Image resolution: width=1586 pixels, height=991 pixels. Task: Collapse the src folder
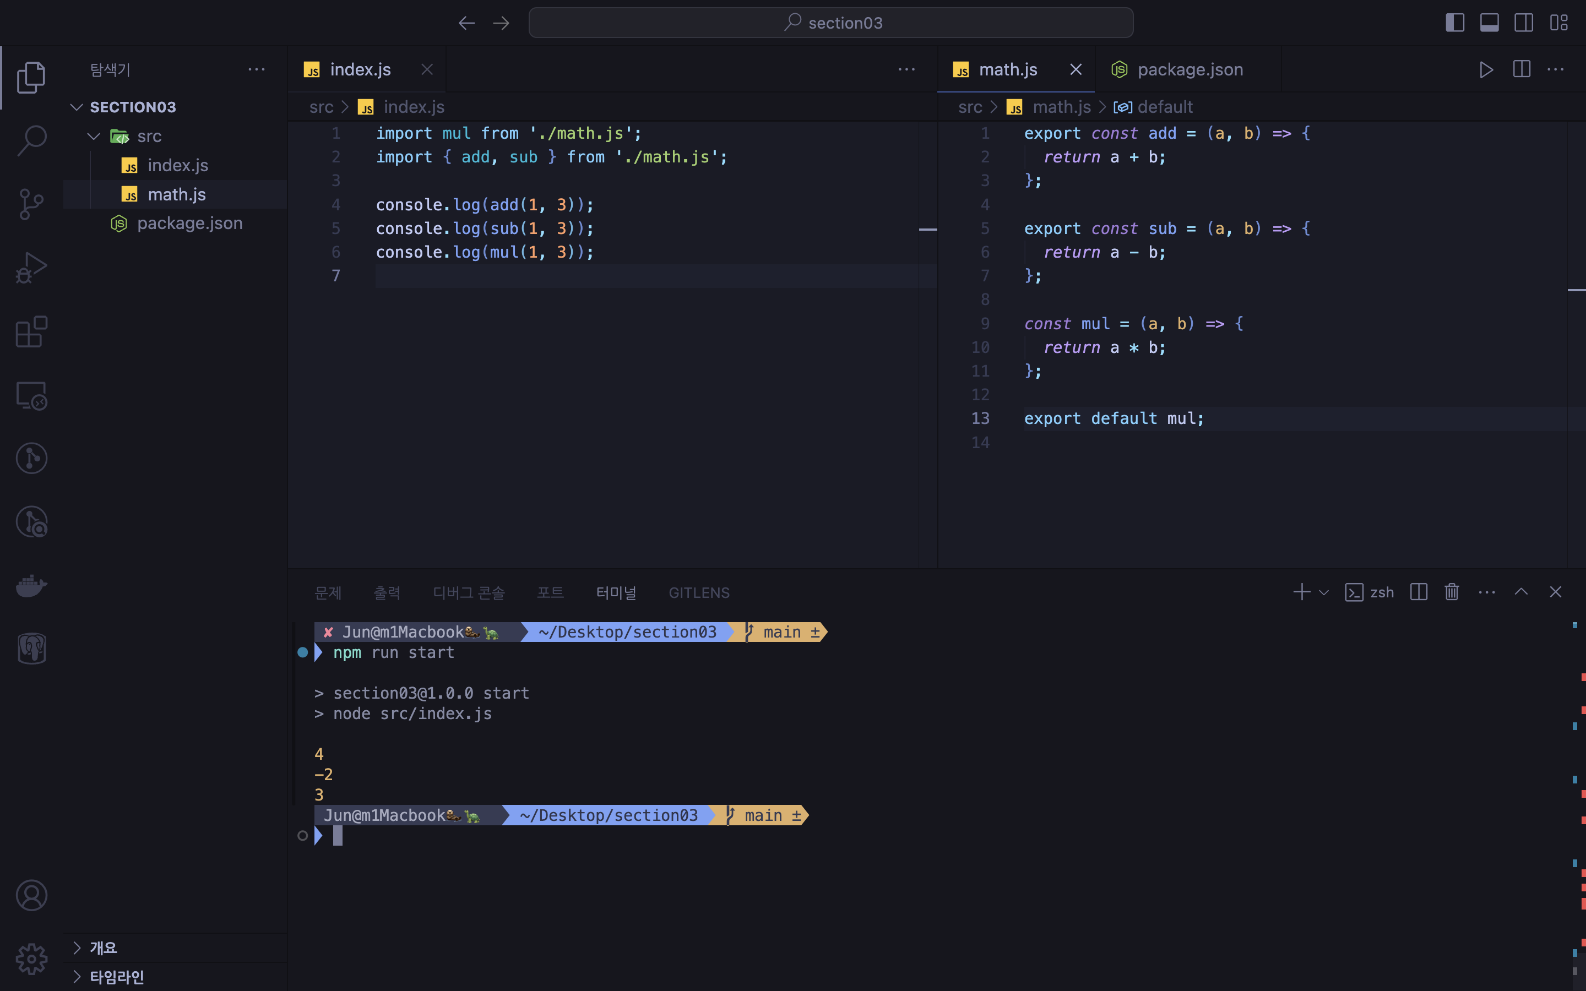[94, 137]
